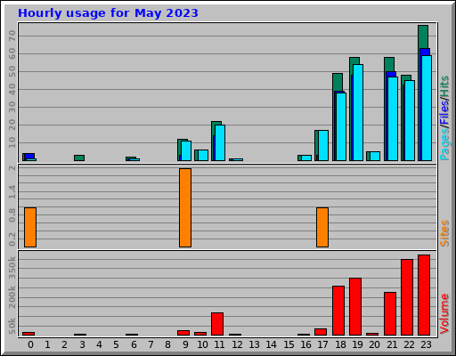Click the green 'Hits' legend text
456x356 pixels.
444,86
